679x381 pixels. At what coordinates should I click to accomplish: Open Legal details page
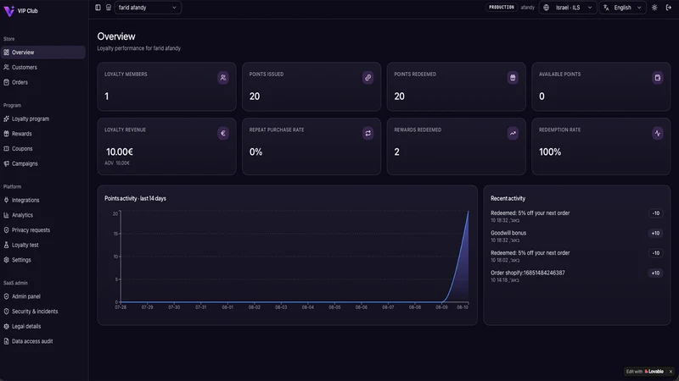(x=43, y=326)
